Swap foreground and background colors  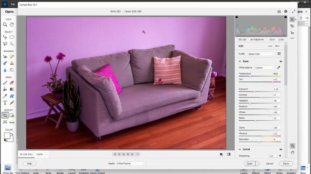click(12, 134)
